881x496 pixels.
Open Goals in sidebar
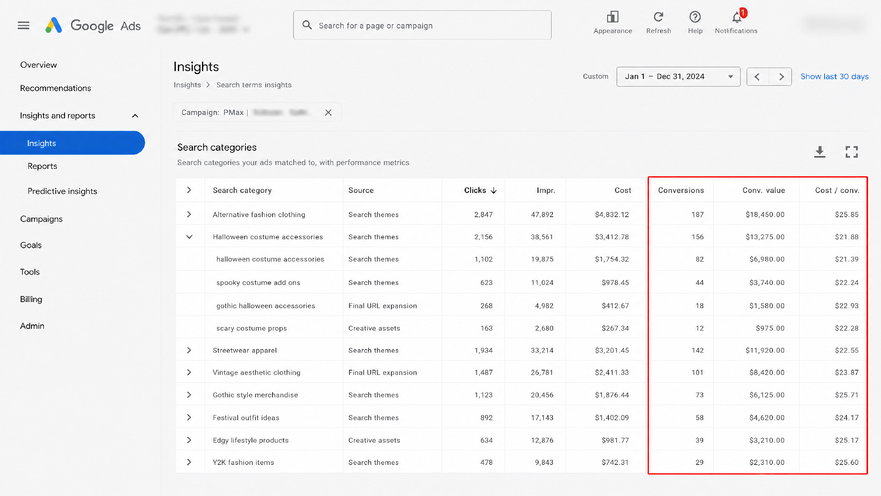[x=31, y=246]
